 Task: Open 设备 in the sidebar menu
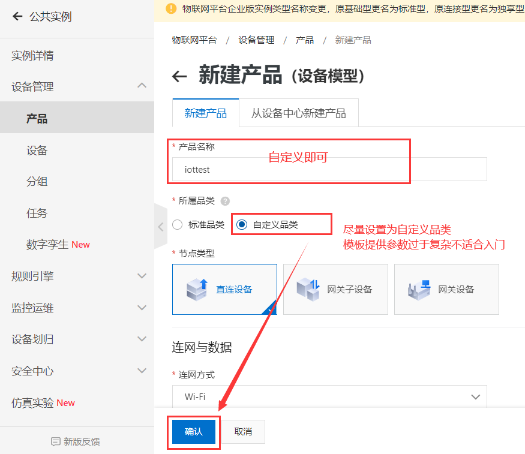pos(37,151)
